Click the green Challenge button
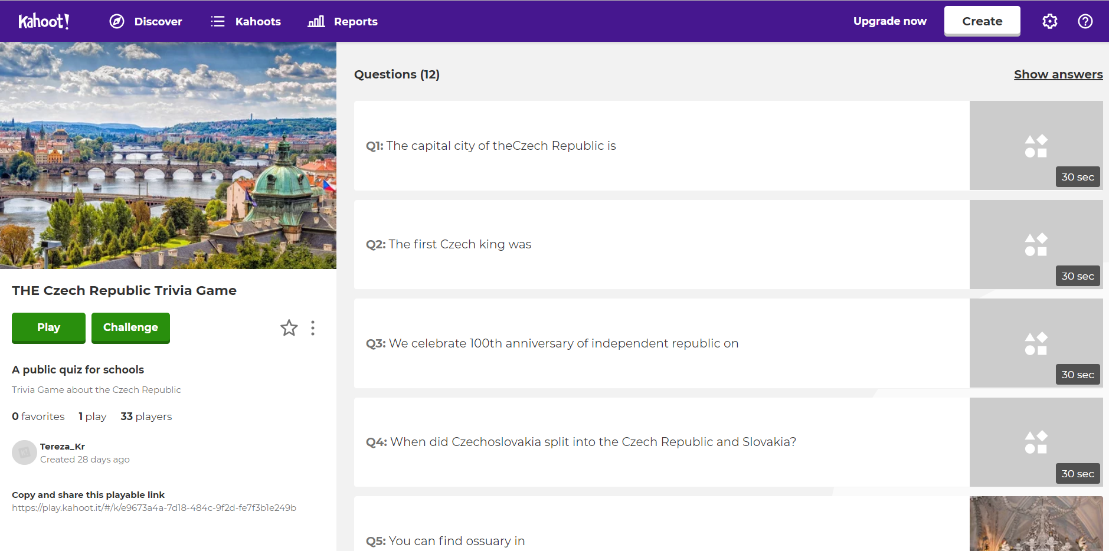 tap(130, 328)
